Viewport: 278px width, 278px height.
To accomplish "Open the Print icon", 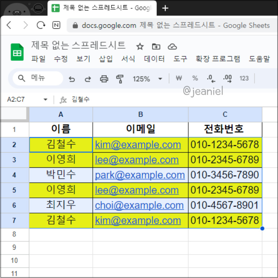I will [x=104, y=79].
